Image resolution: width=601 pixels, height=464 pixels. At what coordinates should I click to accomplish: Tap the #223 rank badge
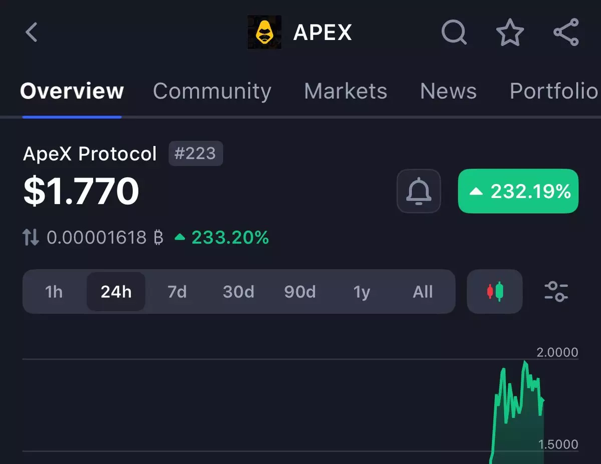tap(195, 153)
